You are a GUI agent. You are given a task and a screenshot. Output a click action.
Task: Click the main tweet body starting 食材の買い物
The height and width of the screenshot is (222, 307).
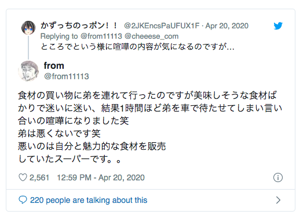tap(150, 127)
